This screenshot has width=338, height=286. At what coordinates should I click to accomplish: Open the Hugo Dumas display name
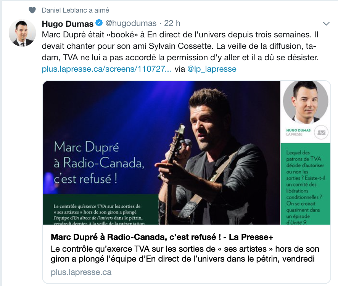[x=68, y=24]
